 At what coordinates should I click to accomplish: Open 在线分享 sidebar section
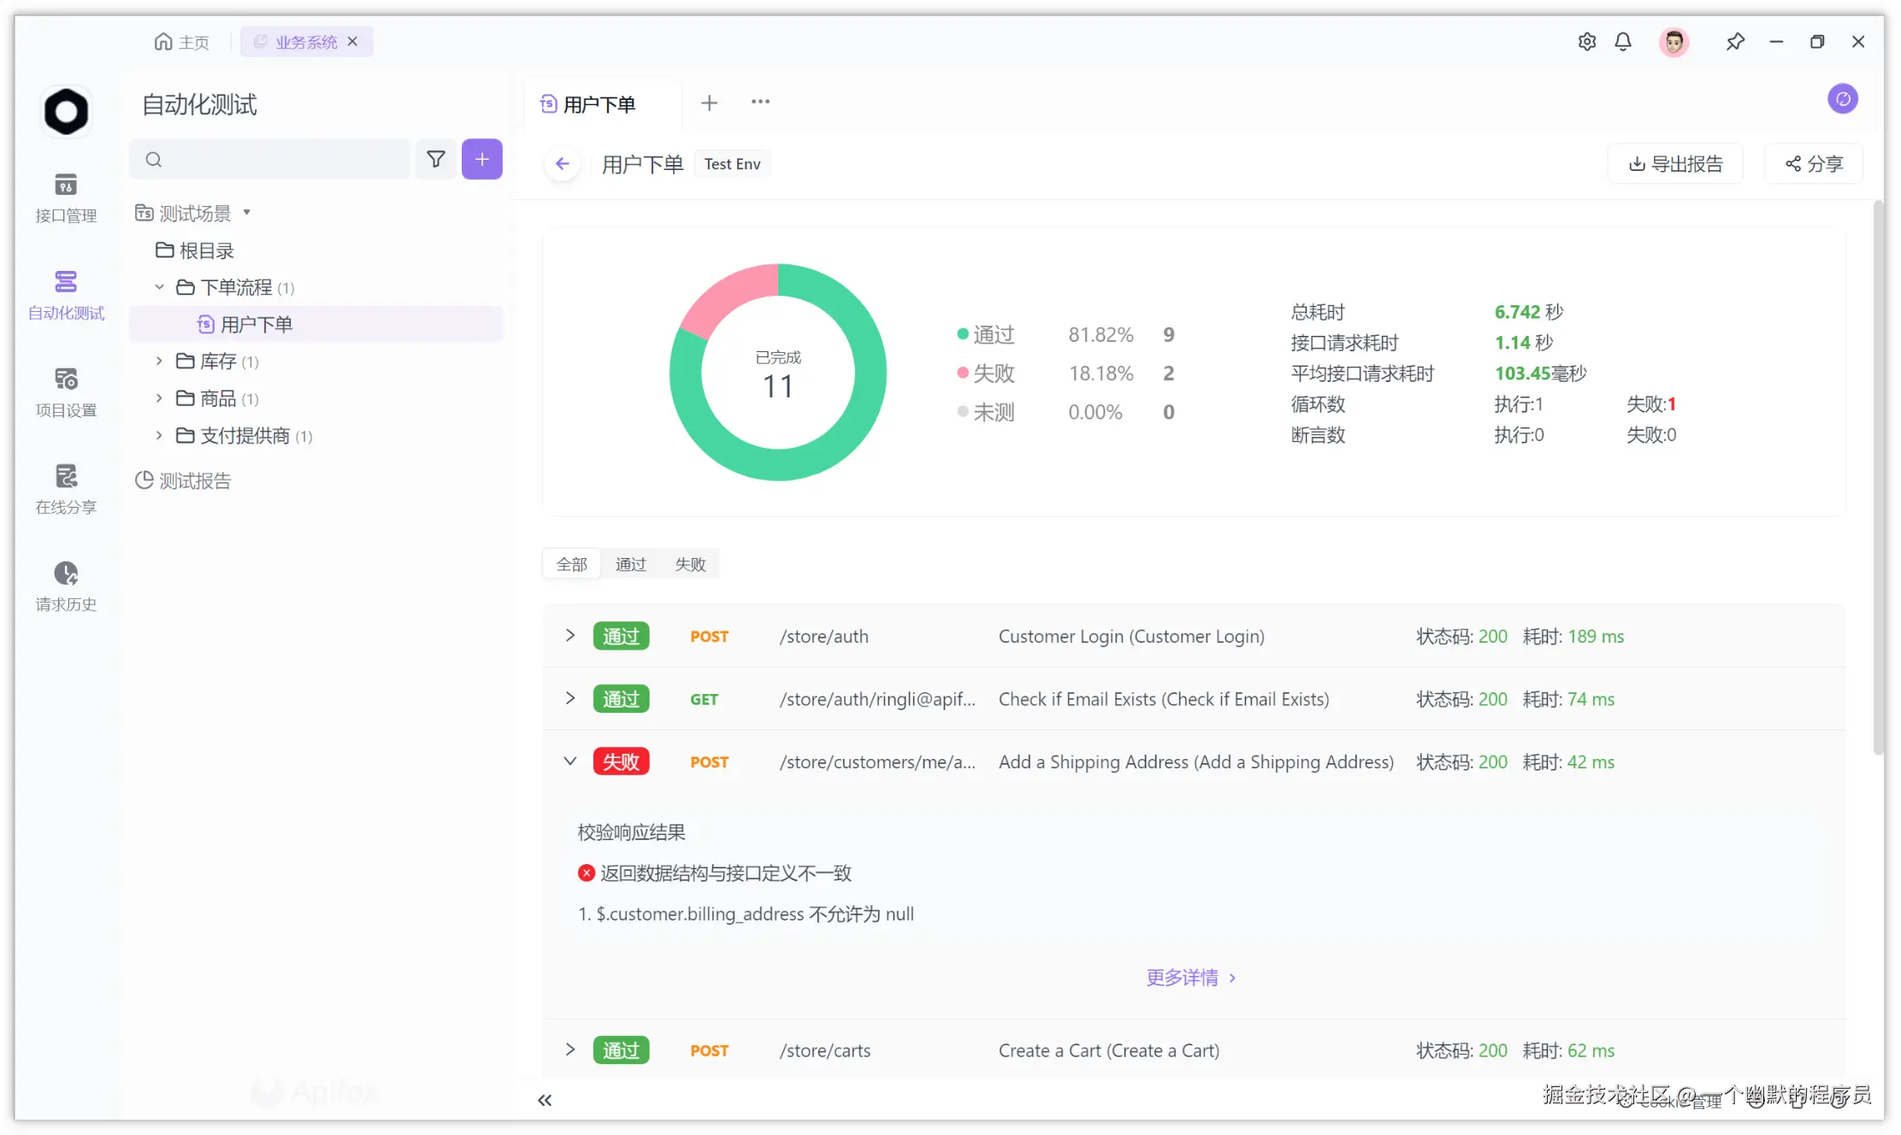(x=66, y=489)
